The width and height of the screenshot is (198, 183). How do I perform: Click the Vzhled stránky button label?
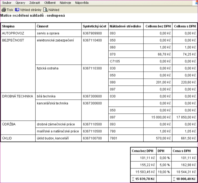31,10
